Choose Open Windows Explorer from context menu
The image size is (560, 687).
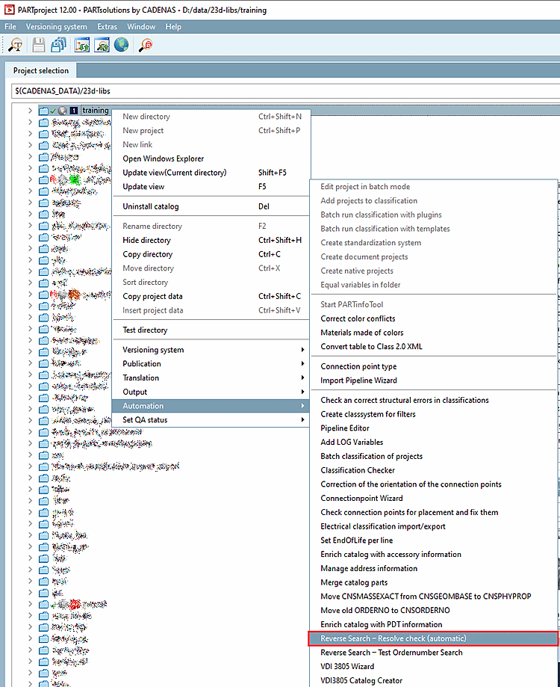pyautogui.click(x=211, y=158)
